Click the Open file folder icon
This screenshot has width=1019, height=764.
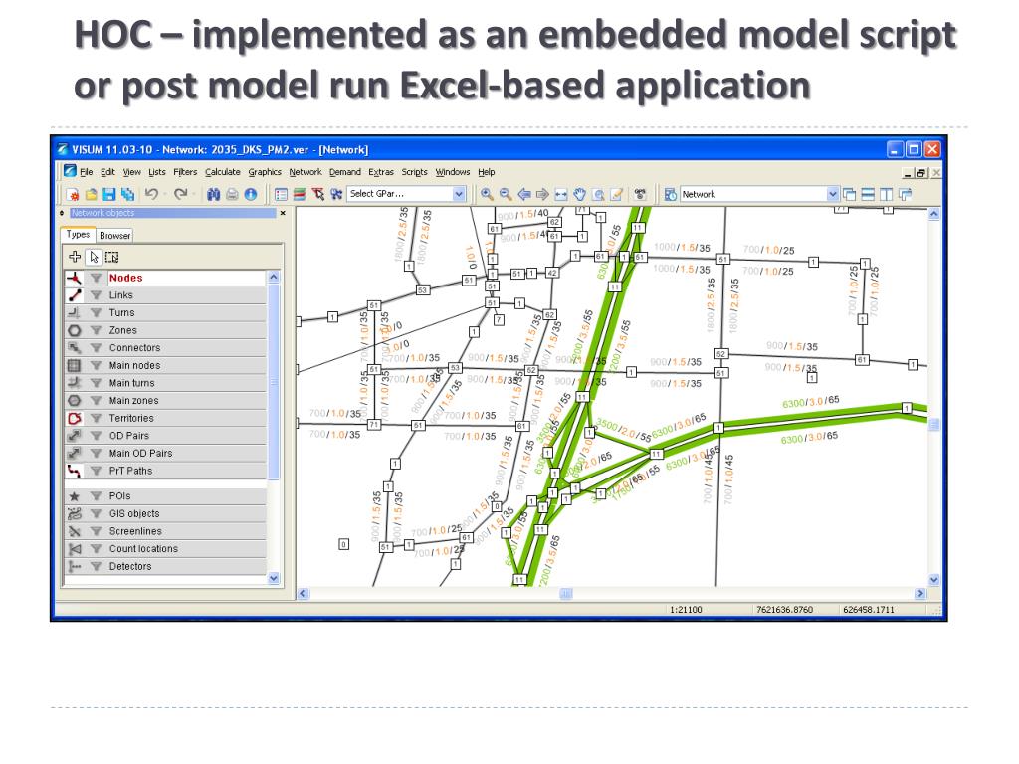pos(91,194)
